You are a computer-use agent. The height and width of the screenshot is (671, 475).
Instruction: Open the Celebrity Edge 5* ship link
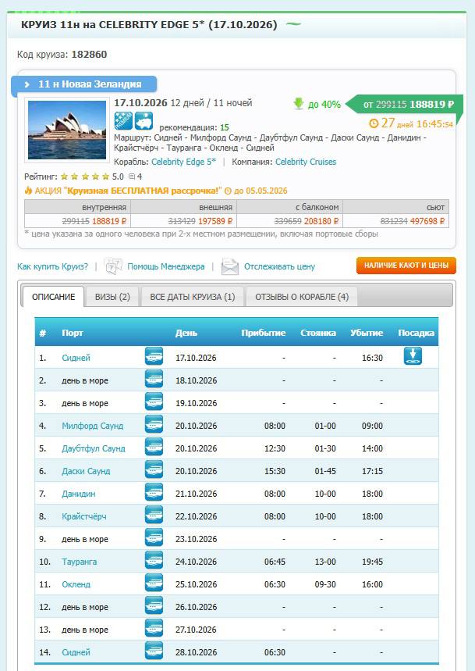[183, 162]
